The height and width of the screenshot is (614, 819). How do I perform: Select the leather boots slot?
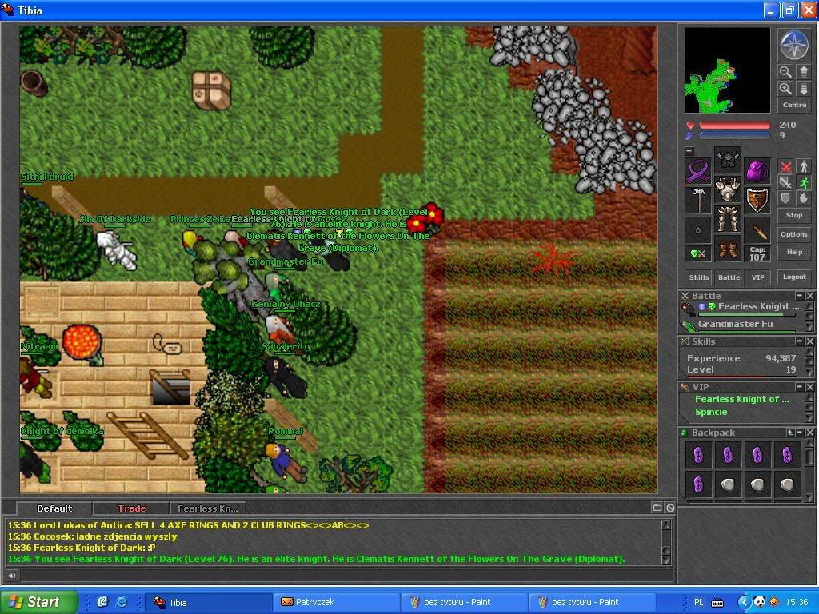728,249
